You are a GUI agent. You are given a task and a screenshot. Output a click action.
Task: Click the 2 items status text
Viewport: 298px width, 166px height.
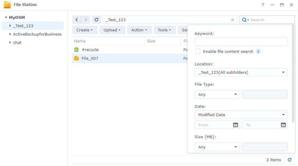pos(274,160)
